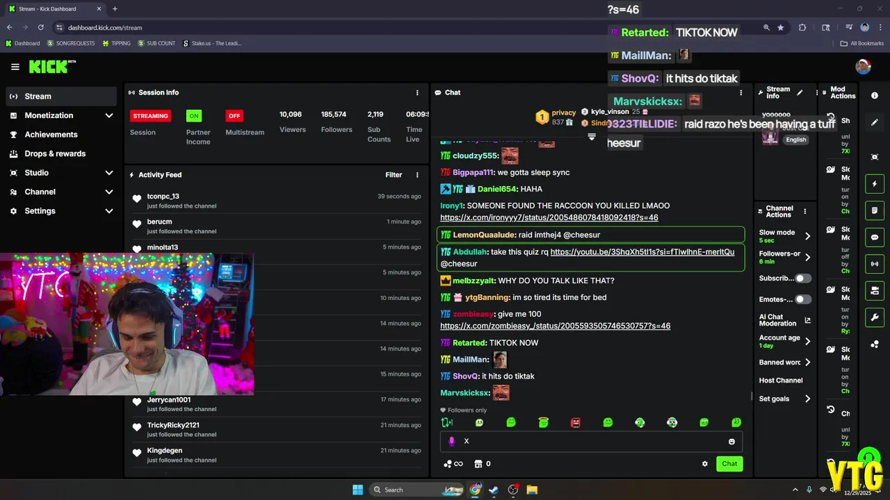
Task: Open Irony1's x.com link in chat
Action: pyautogui.click(x=549, y=217)
